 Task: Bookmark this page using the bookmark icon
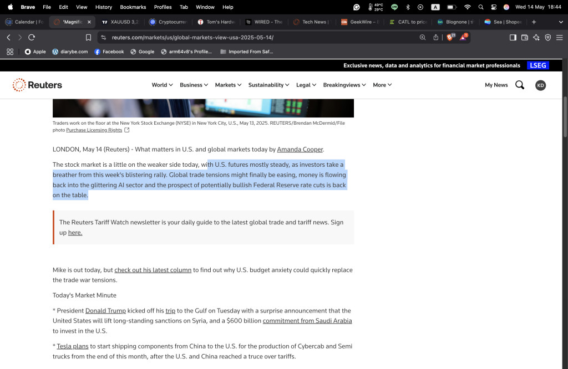pyautogui.click(x=88, y=37)
